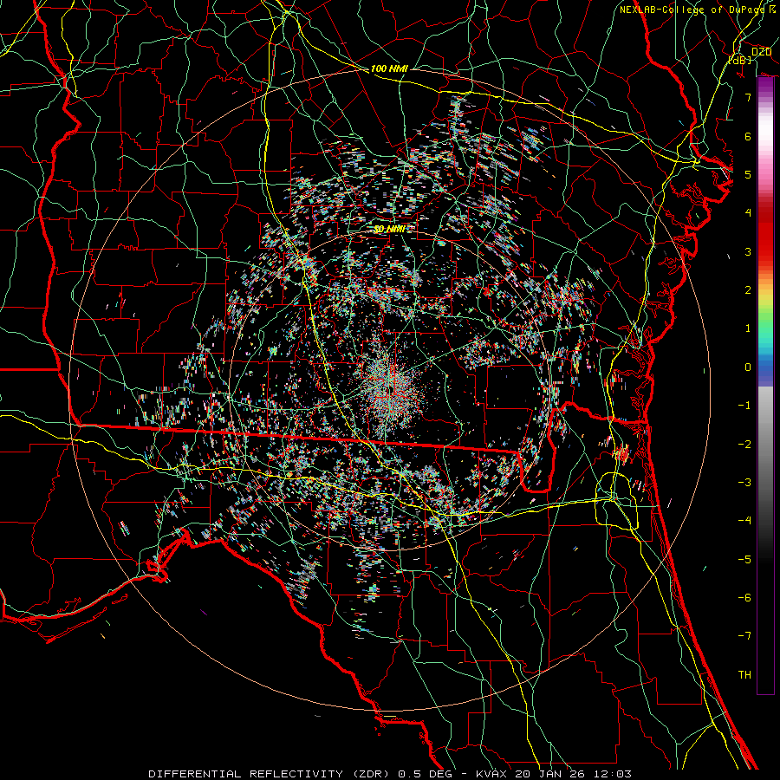Click the "[dB]" units label
This screenshot has width=780, height=780.
tap(738, 60)
